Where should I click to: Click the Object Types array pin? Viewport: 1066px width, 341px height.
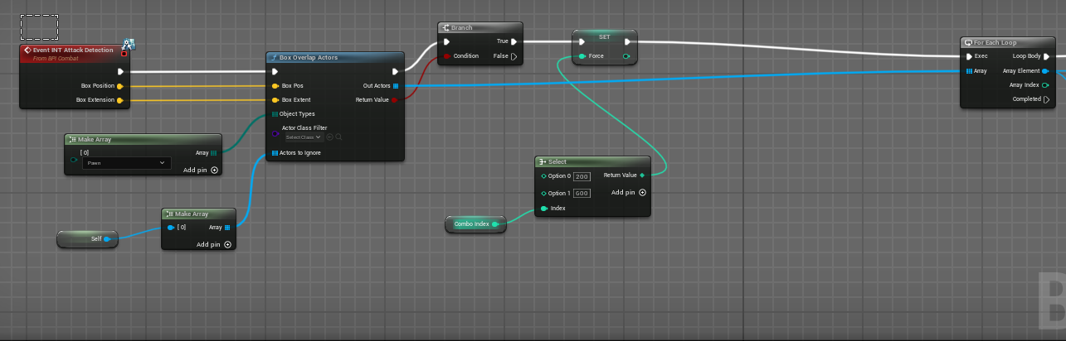pyautogui.click(x=275, y=114)
